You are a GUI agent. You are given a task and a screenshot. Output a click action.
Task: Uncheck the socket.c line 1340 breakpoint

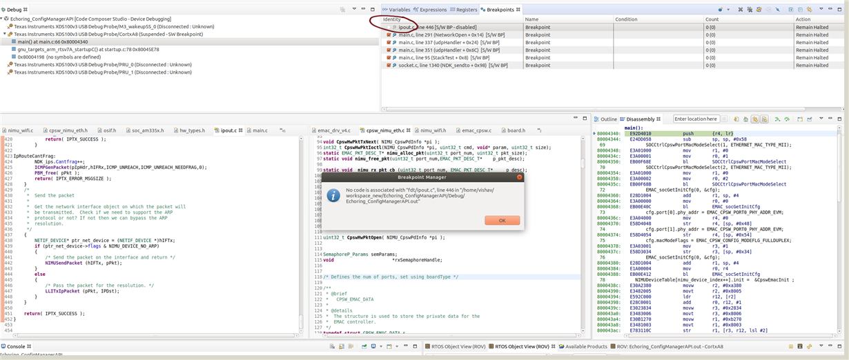tap(389, 65)
